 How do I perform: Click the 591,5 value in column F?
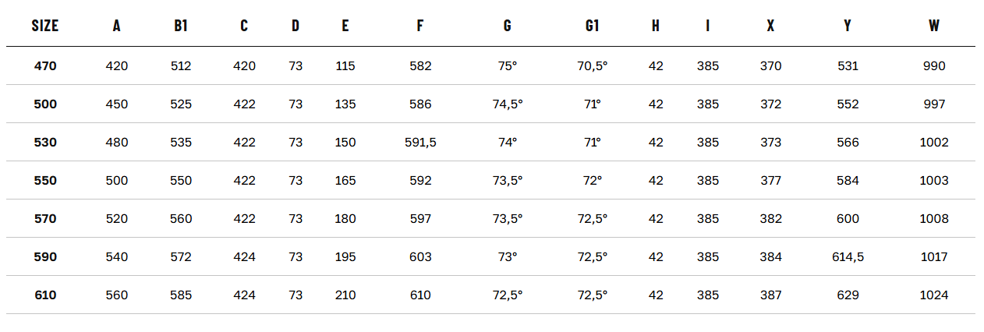click(420, 143)
